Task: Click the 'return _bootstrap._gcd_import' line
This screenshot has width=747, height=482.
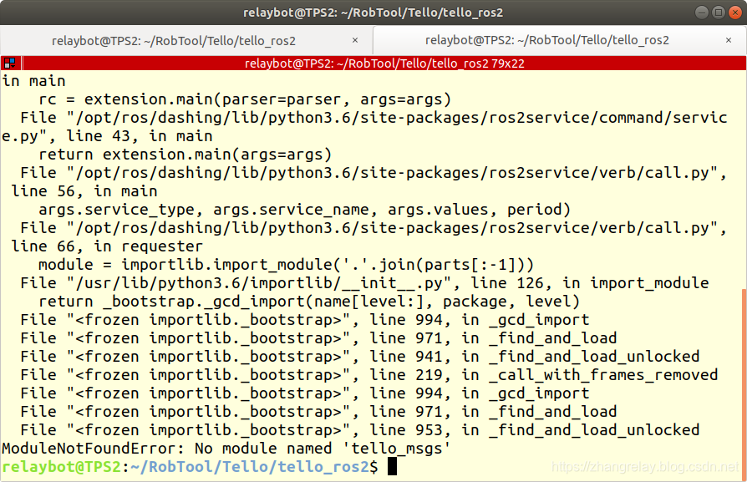Action: (309, 302)
